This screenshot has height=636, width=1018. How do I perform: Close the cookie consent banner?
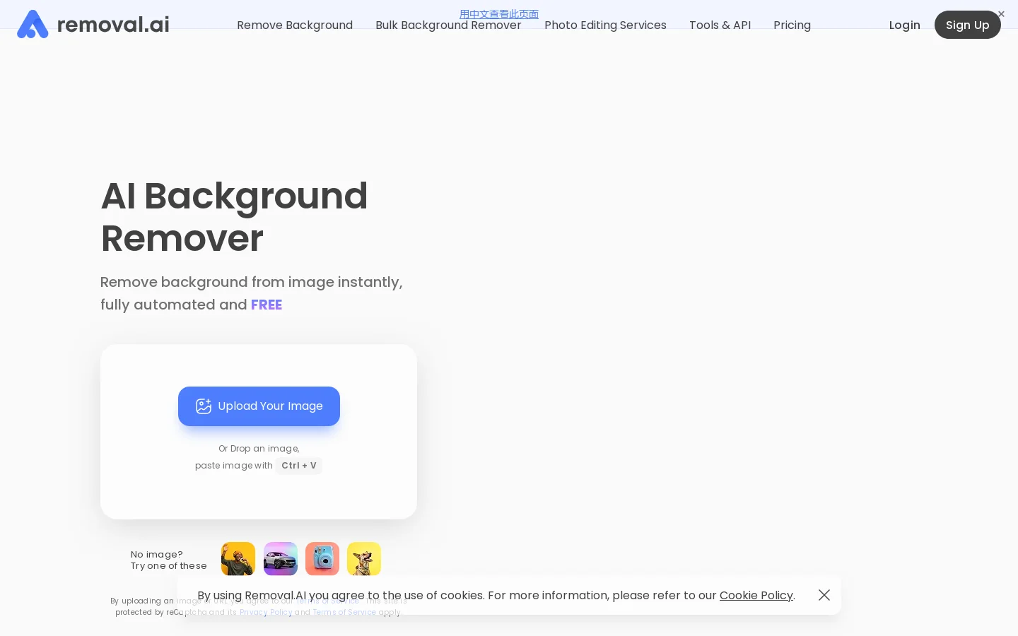(x=824, y=595)
